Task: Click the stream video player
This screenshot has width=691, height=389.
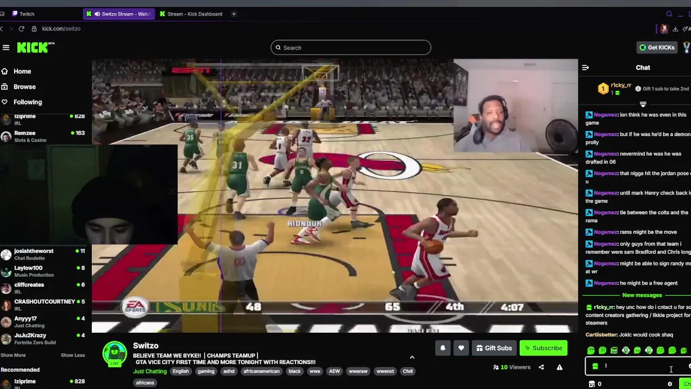Action: coord(335,196)
